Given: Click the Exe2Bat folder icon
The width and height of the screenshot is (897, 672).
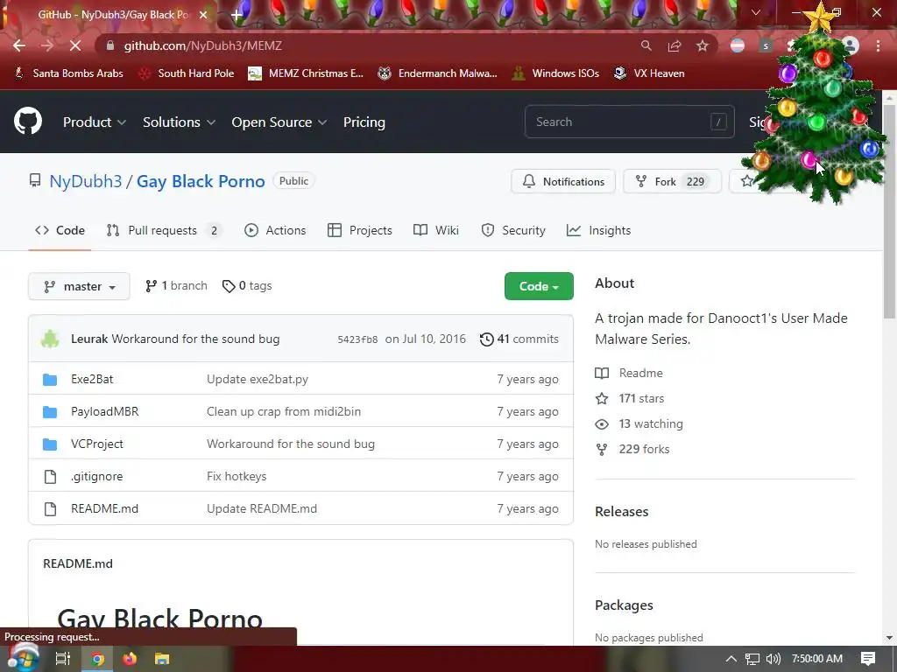Looking at the screenshot, I should (50, 380).
